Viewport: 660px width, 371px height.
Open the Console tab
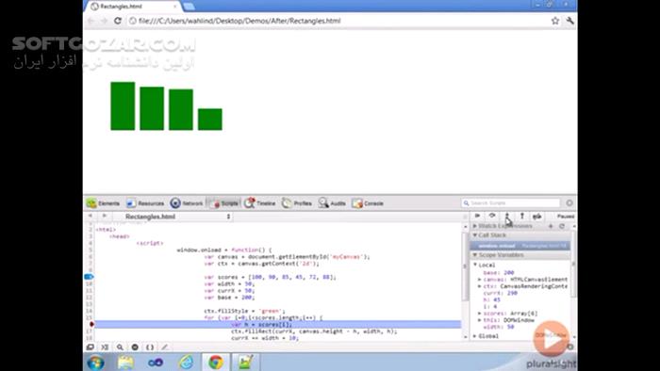click(x=369, y=203)
